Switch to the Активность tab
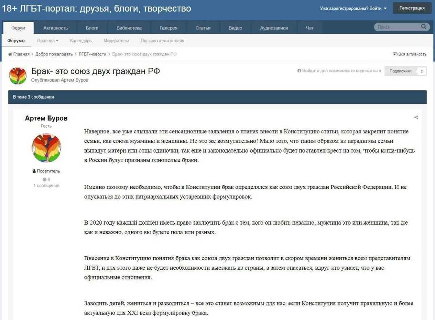The width and height of the screenshot is (435, 320). click(55, 28)
